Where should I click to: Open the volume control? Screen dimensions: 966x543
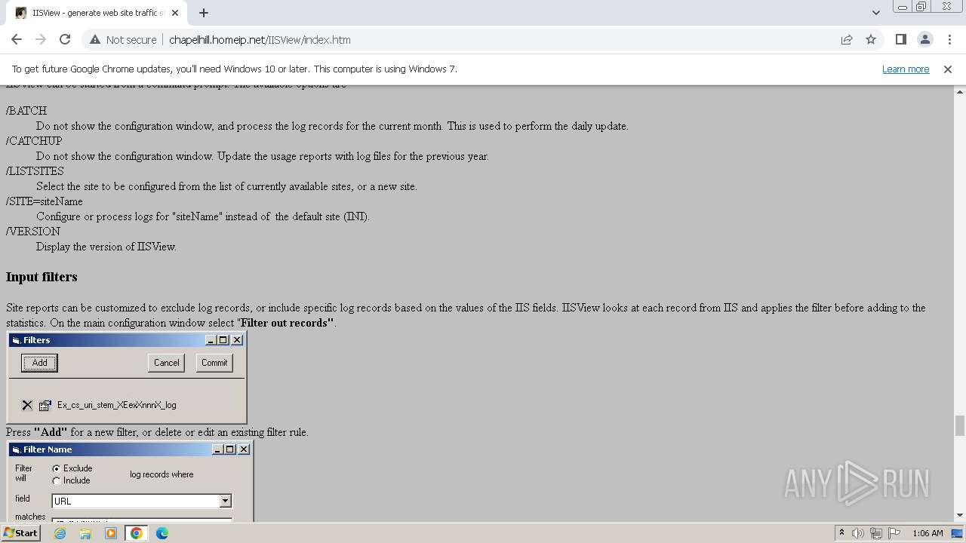coord(858,533)
